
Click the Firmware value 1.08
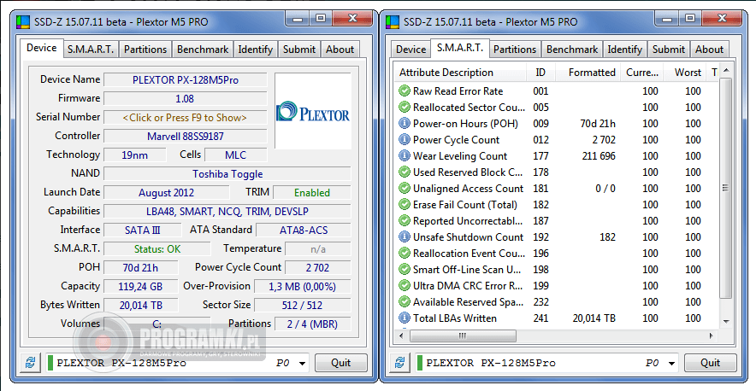[185, 99]
